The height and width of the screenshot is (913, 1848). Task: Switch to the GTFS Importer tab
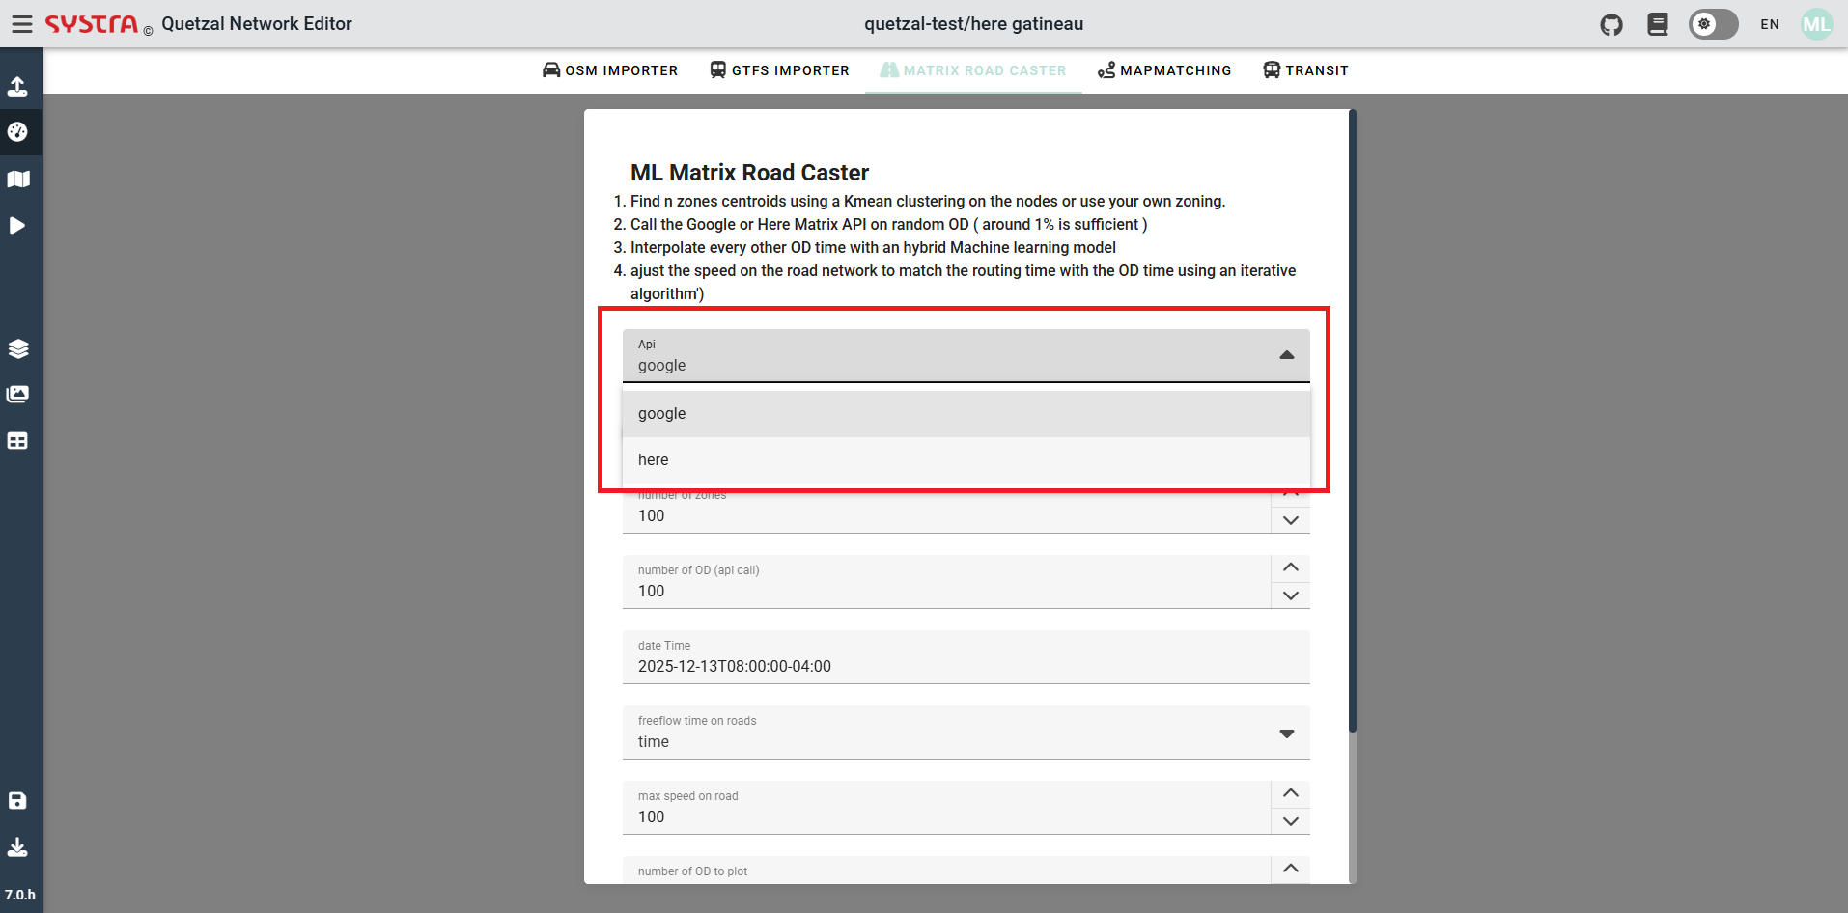tap(779, 70)
